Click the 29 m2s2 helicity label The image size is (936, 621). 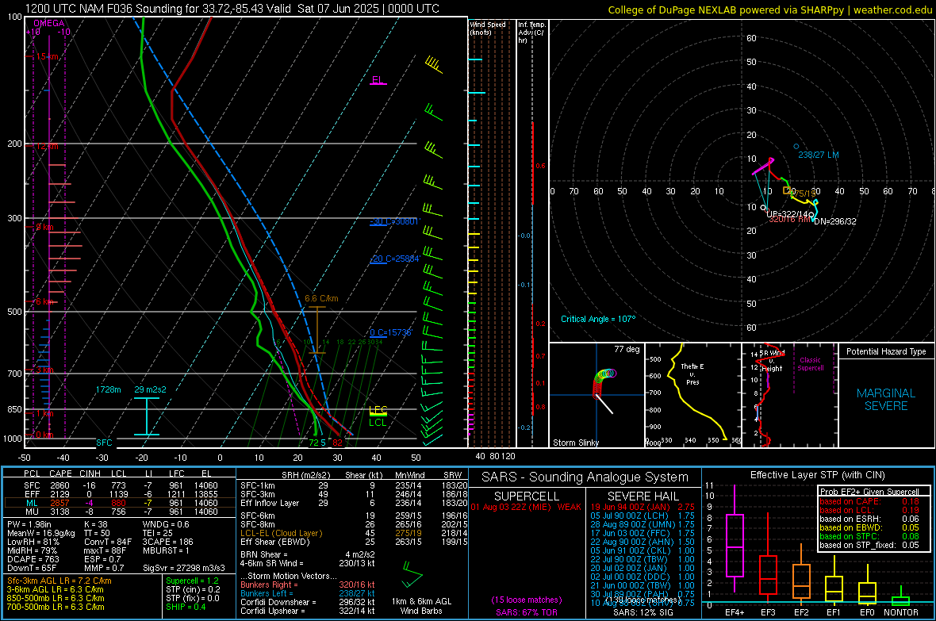tap(151, 389)
